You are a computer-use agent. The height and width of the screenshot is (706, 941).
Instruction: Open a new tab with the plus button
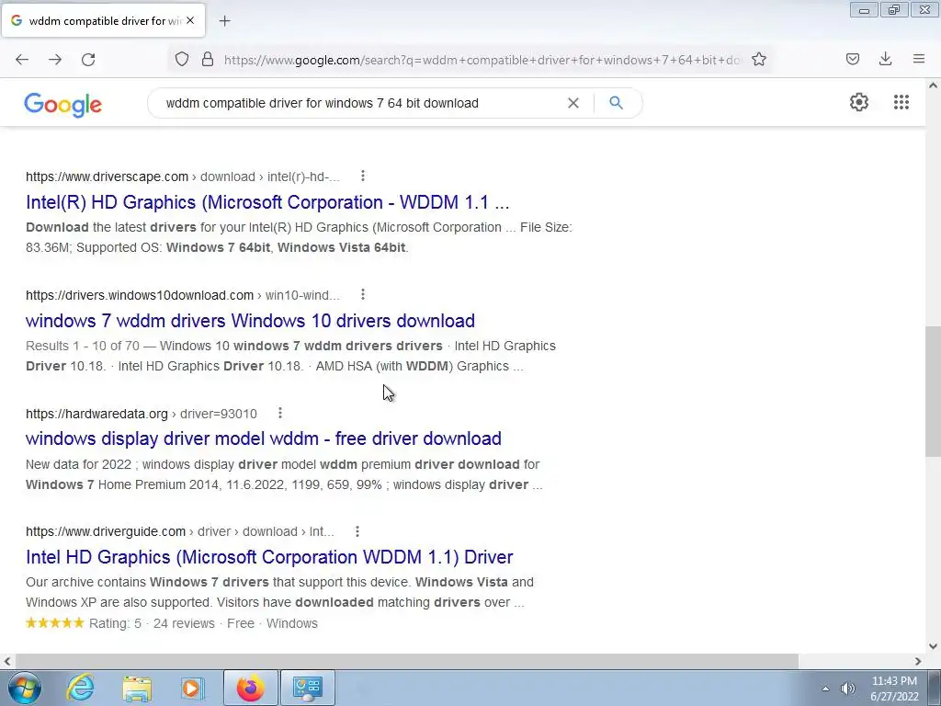point(224,21)
